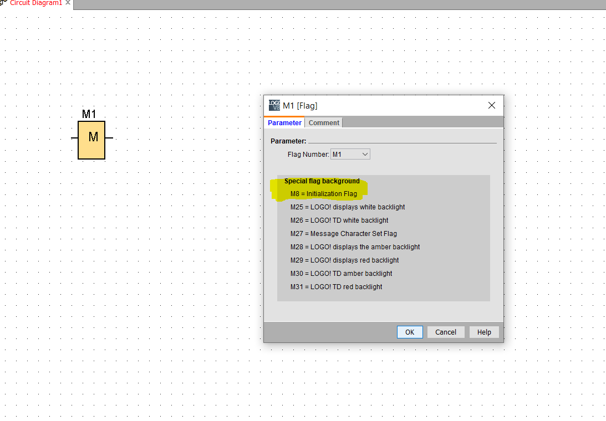
Task: Click 'M30 = LOGO! TD amber backlight'
Action: (342, 274)
